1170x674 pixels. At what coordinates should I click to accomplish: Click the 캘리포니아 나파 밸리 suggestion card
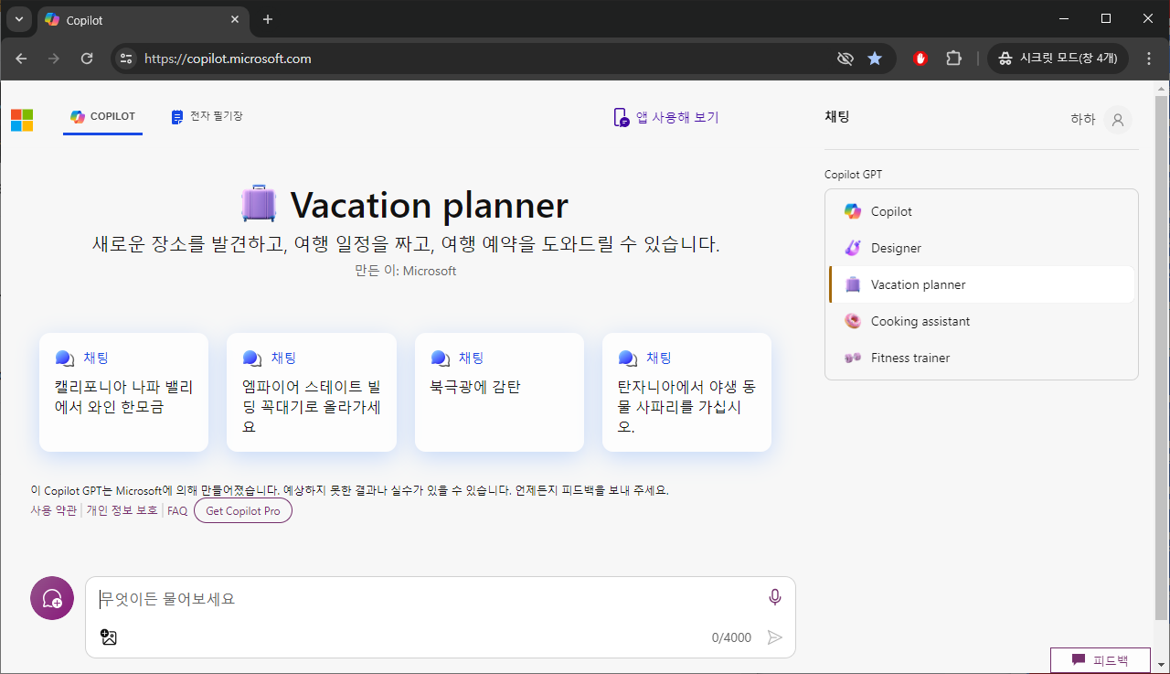123,392
